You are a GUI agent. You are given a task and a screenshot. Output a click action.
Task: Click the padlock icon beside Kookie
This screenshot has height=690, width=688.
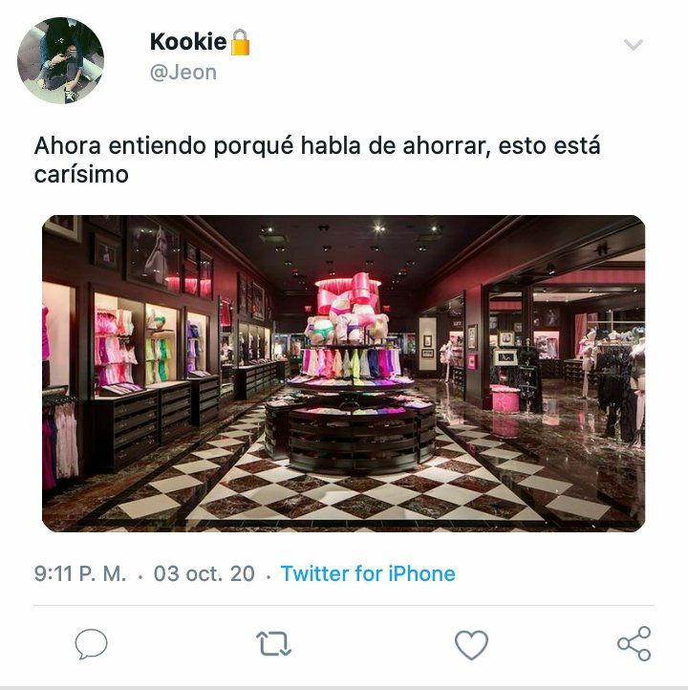[240, 42]
